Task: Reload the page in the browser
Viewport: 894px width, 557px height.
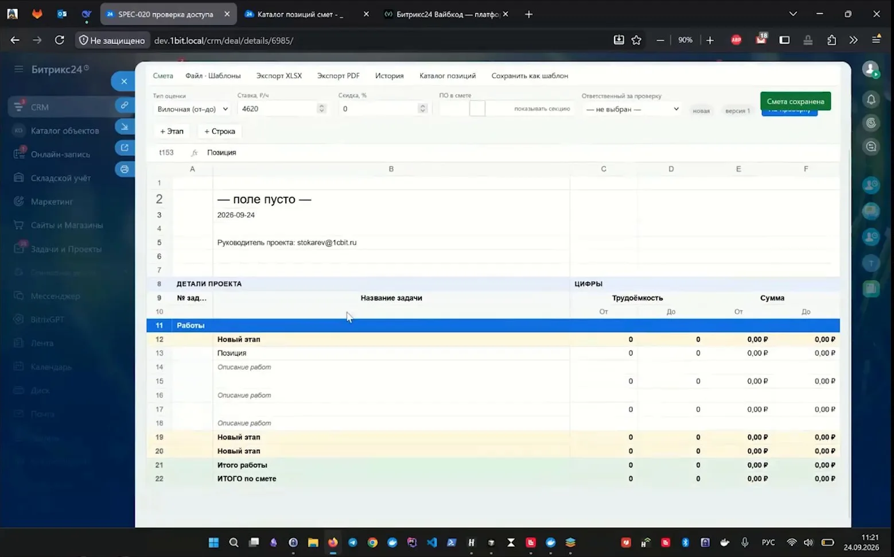Action: pyautogui.click(x=59, y=40)
